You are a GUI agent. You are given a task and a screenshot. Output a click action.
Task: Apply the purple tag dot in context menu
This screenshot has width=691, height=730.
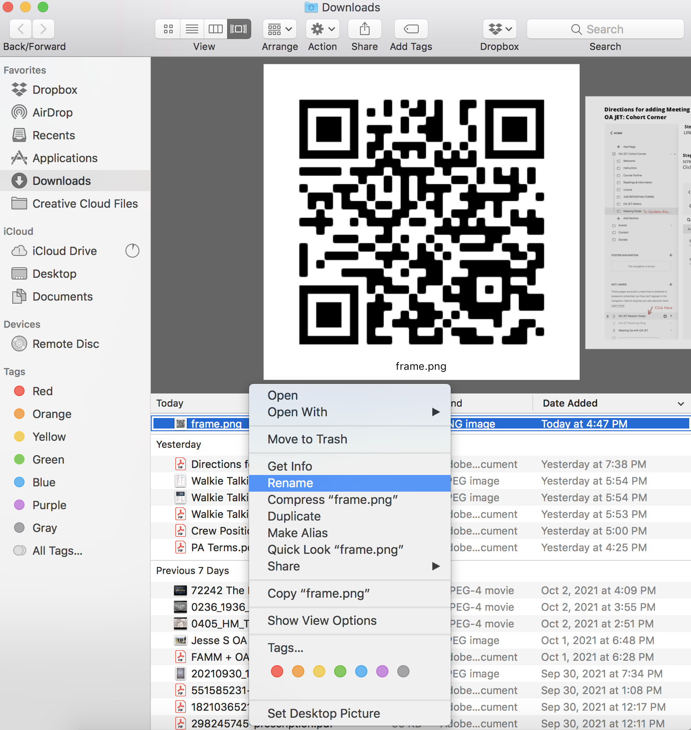(382, 671)
